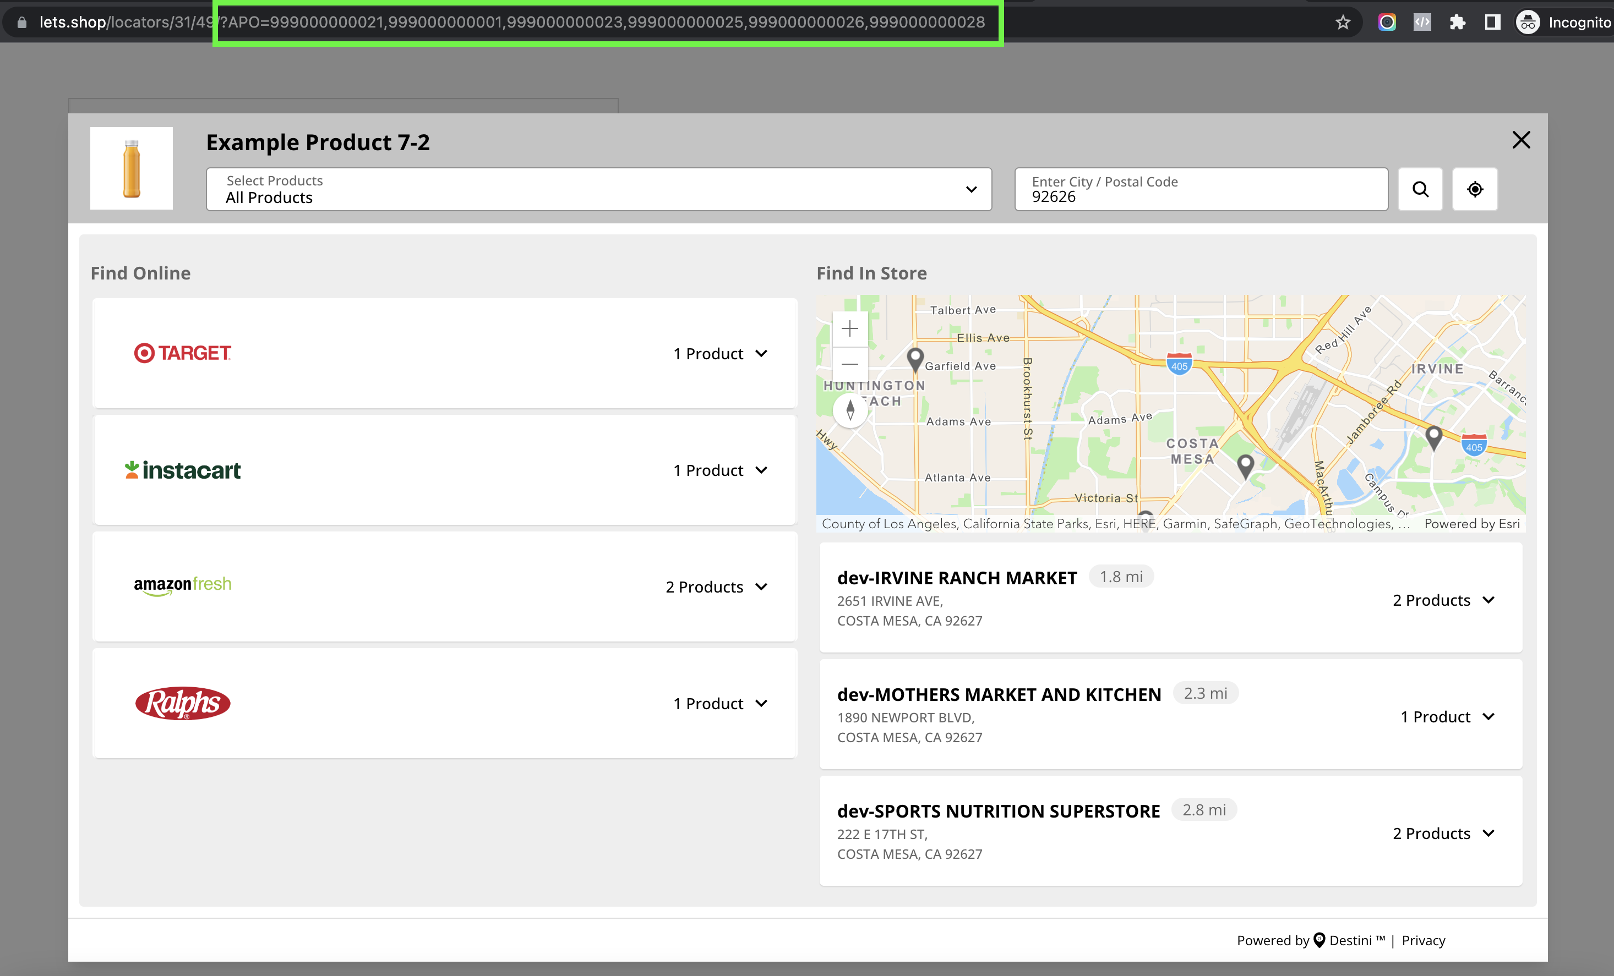Click the code brackets extension icon
The height and width of the screenshot is (976, 1614).
point(1422,22)
